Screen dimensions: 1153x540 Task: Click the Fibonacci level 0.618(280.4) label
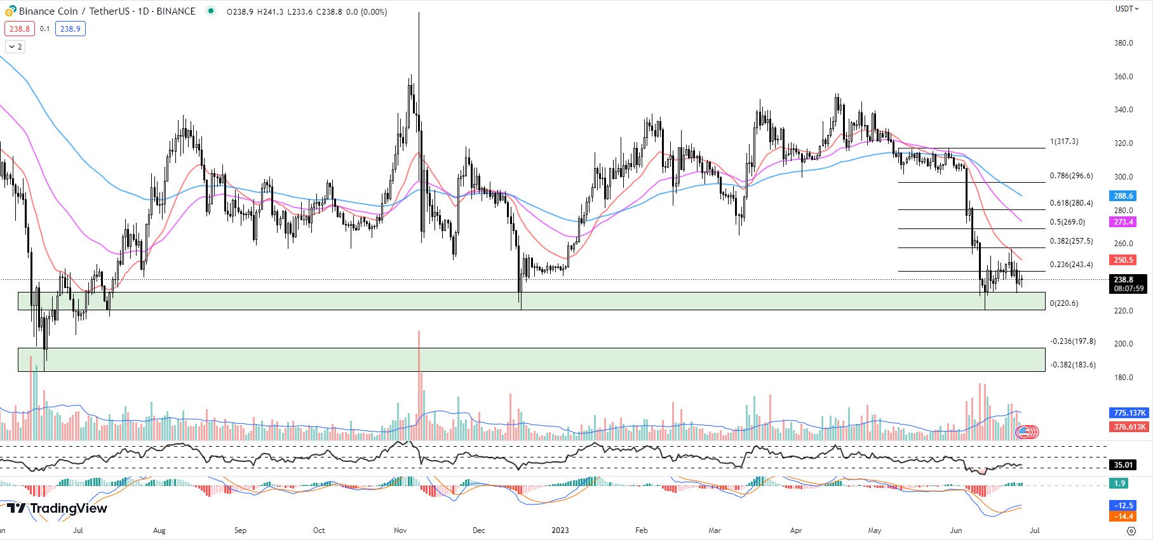click(x=1071, y=203)
